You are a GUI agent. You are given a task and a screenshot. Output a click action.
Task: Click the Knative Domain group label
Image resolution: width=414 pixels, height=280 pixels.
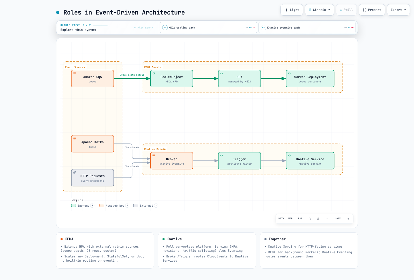click(155, 149)
